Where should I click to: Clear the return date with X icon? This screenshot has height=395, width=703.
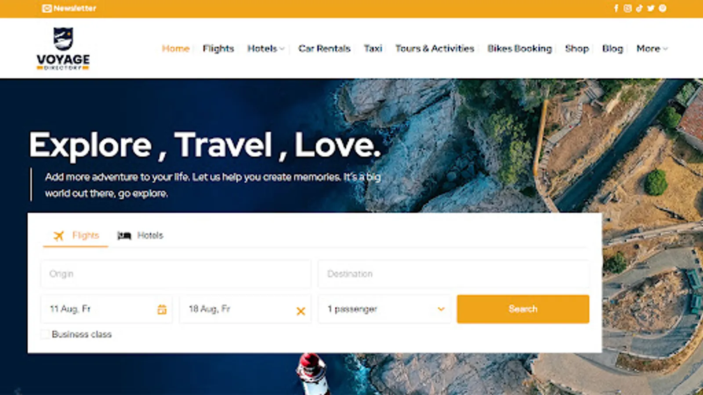click(301, 311)
